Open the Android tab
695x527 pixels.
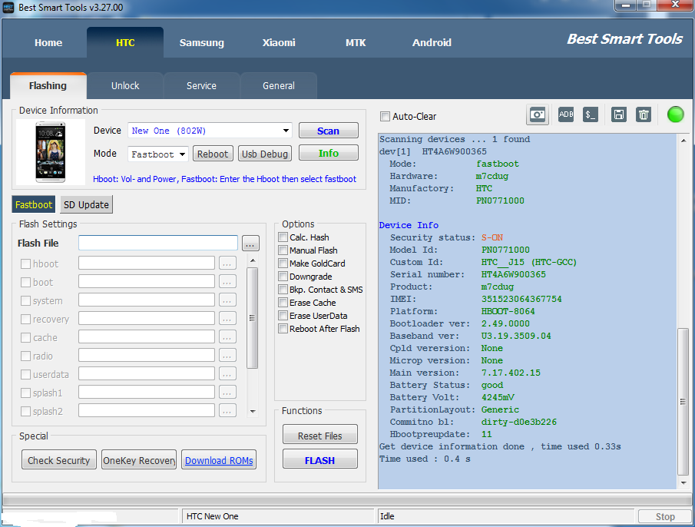click(x=432, y=42)
